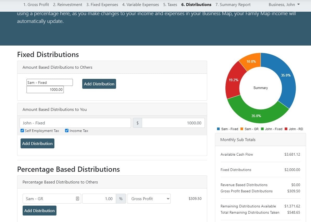Click the John - Fixed green legend swatch
The height and width of the screenshot is (222, 311).
pyautogui.click(x=262, y=129)
